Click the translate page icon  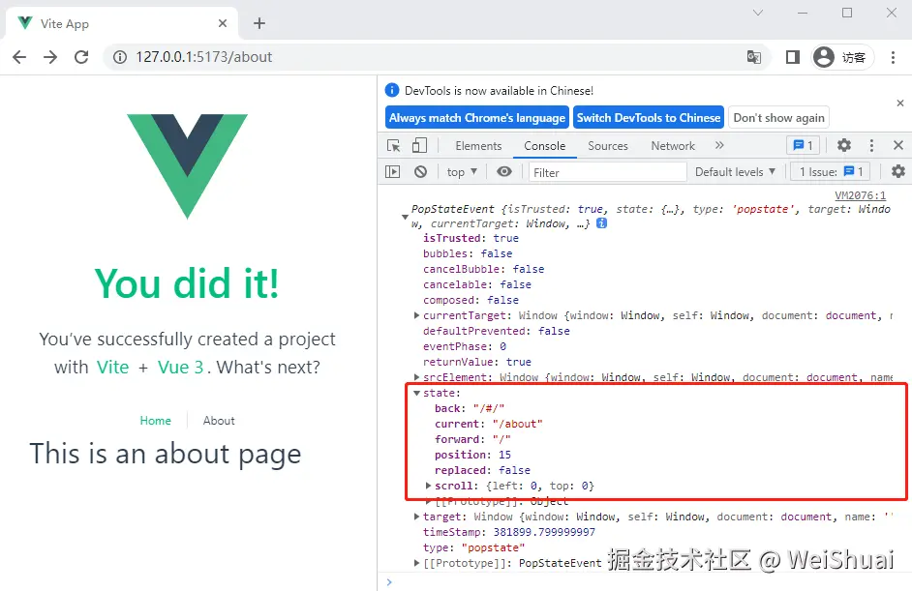coord(754,57)
